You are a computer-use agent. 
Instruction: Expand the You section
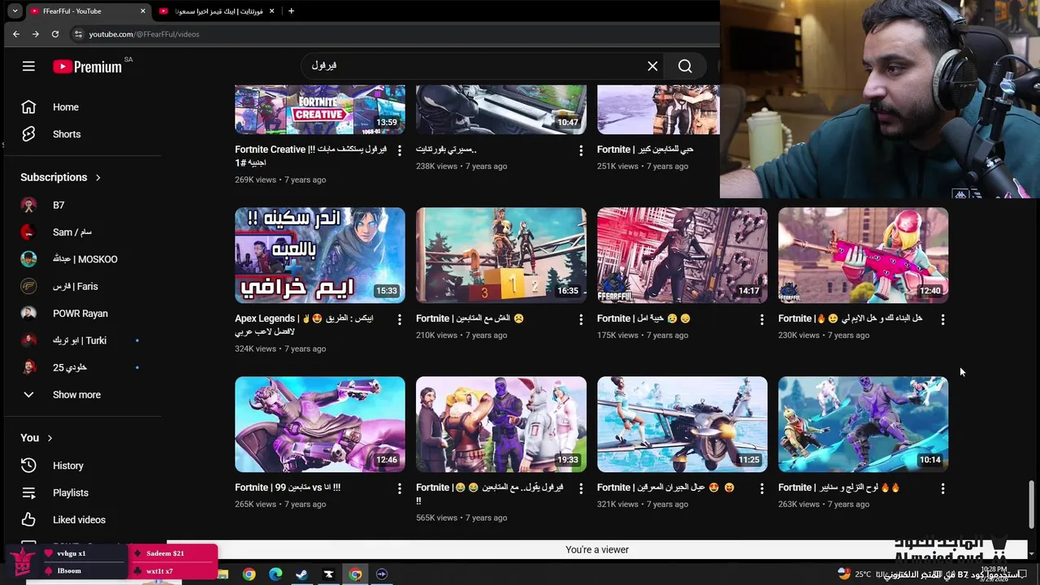pos(37,438)
